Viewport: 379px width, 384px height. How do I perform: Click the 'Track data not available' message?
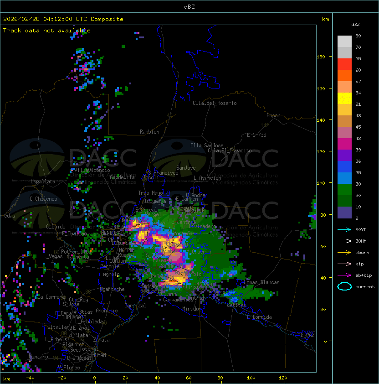[x=47, y=31]
